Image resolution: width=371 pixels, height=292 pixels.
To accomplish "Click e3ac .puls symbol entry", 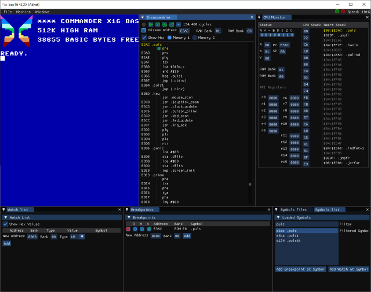I will (x=307, y=231).
